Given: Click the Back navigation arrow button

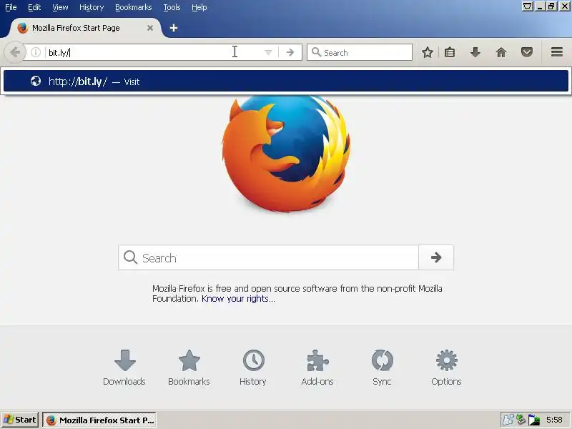Looking at the screenshot, I should (15, 52).
